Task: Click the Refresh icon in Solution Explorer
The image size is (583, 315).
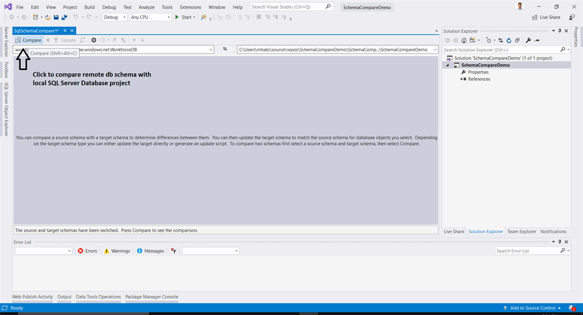Action: 509,40
